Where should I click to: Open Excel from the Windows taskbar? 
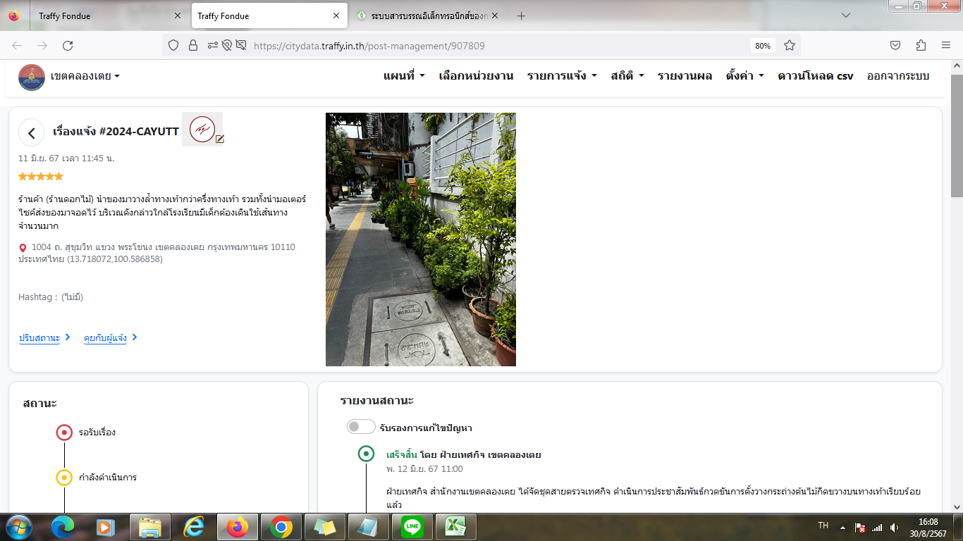[x=455, y=527]
